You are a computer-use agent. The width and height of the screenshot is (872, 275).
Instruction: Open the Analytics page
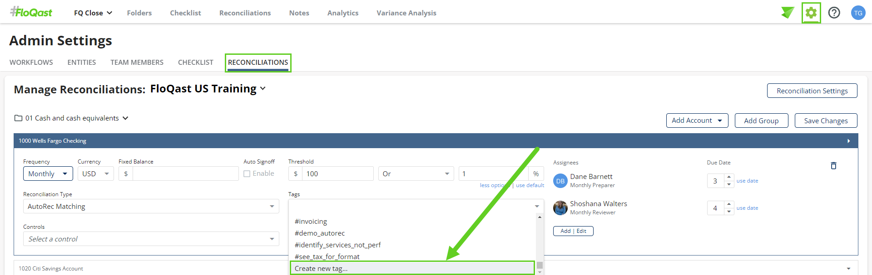343,13
